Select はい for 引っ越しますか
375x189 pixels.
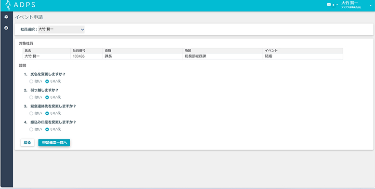pos(31,97)
